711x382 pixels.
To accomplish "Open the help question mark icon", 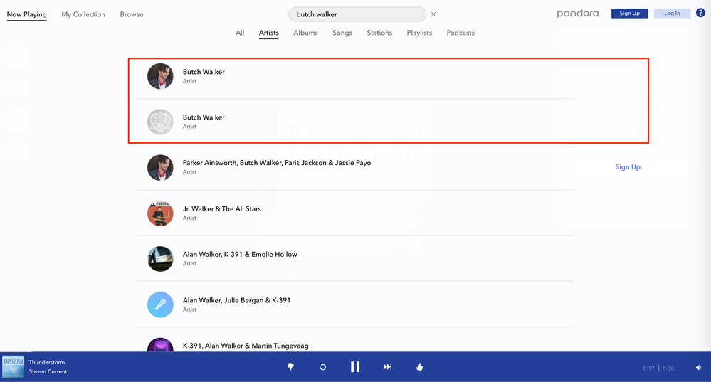I will pyautogui.click(x=700, y=13).
